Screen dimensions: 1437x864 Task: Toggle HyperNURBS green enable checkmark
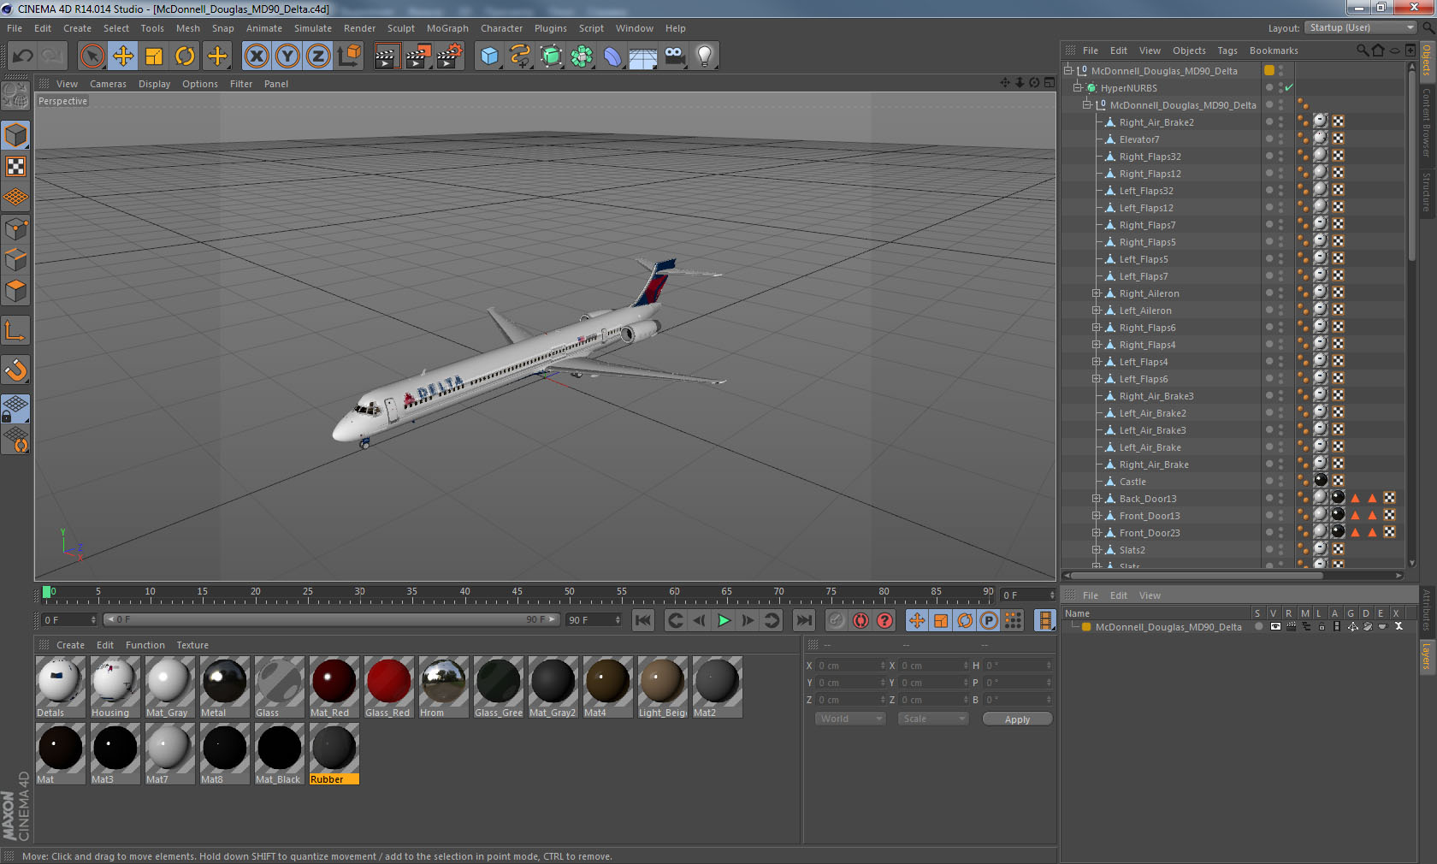pos(1288,87)
